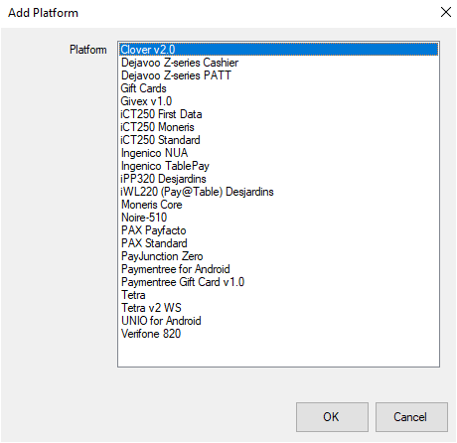
Task: Pick Tetra v2 WS platform
Action: click(278, 308)
